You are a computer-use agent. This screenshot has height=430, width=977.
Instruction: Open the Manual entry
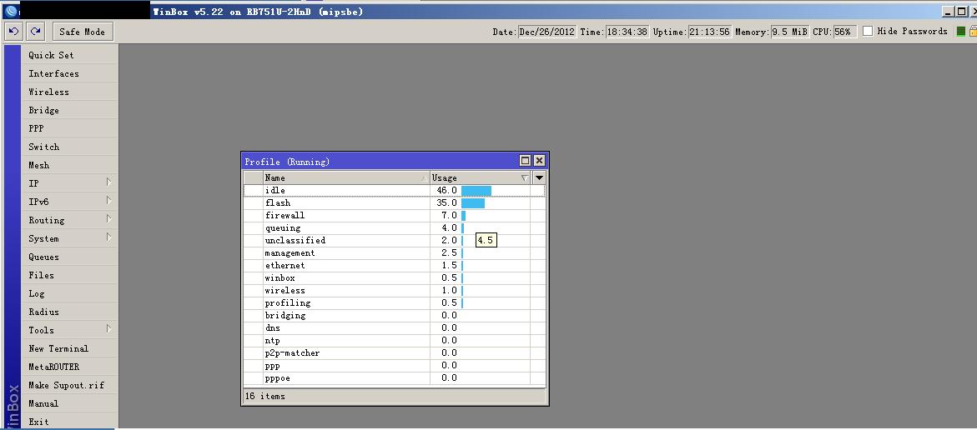(x=69, y=404)
